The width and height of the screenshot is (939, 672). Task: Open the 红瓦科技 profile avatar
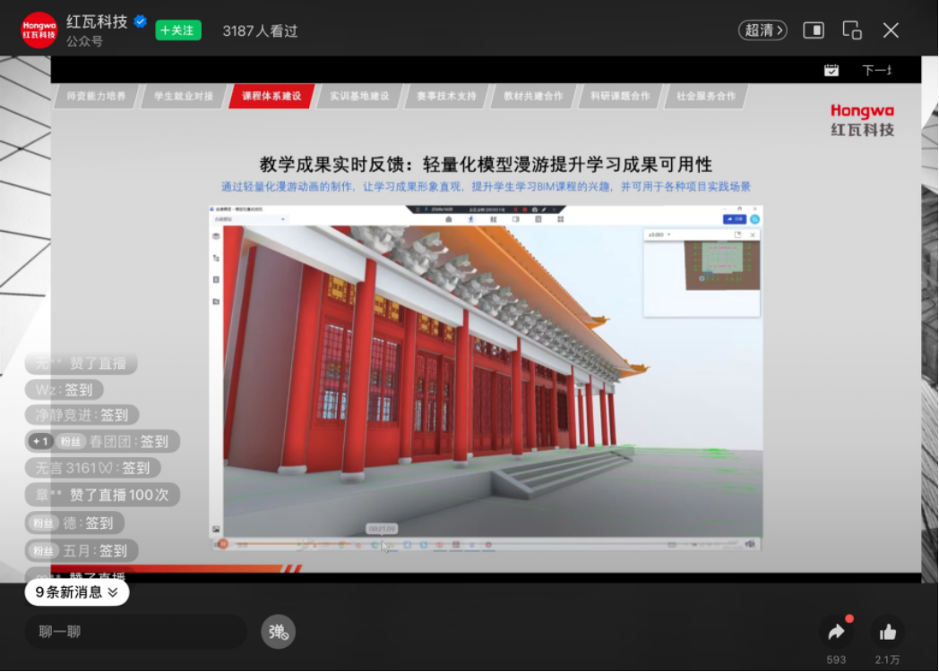point(39,30)
